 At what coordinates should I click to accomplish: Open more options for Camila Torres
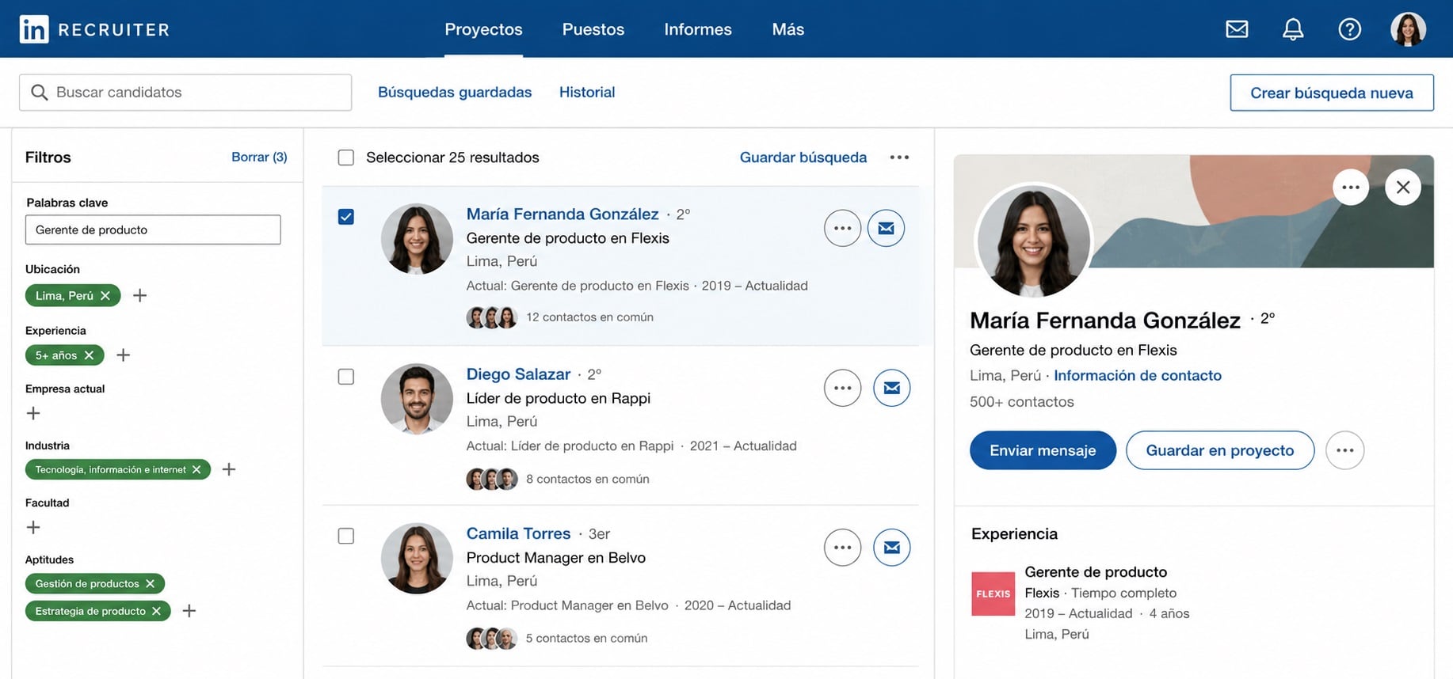pyautogui.click(x=842, y=548)
